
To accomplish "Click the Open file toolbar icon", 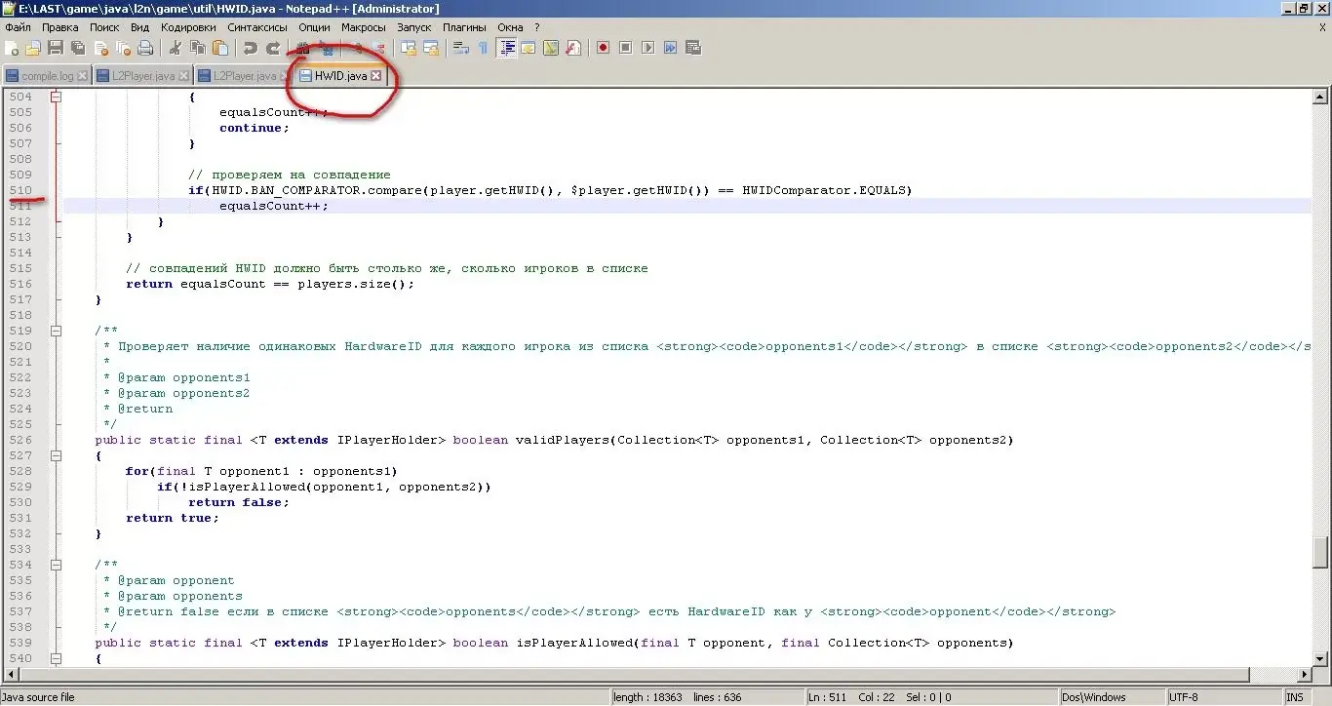I will tap(33, 48).
